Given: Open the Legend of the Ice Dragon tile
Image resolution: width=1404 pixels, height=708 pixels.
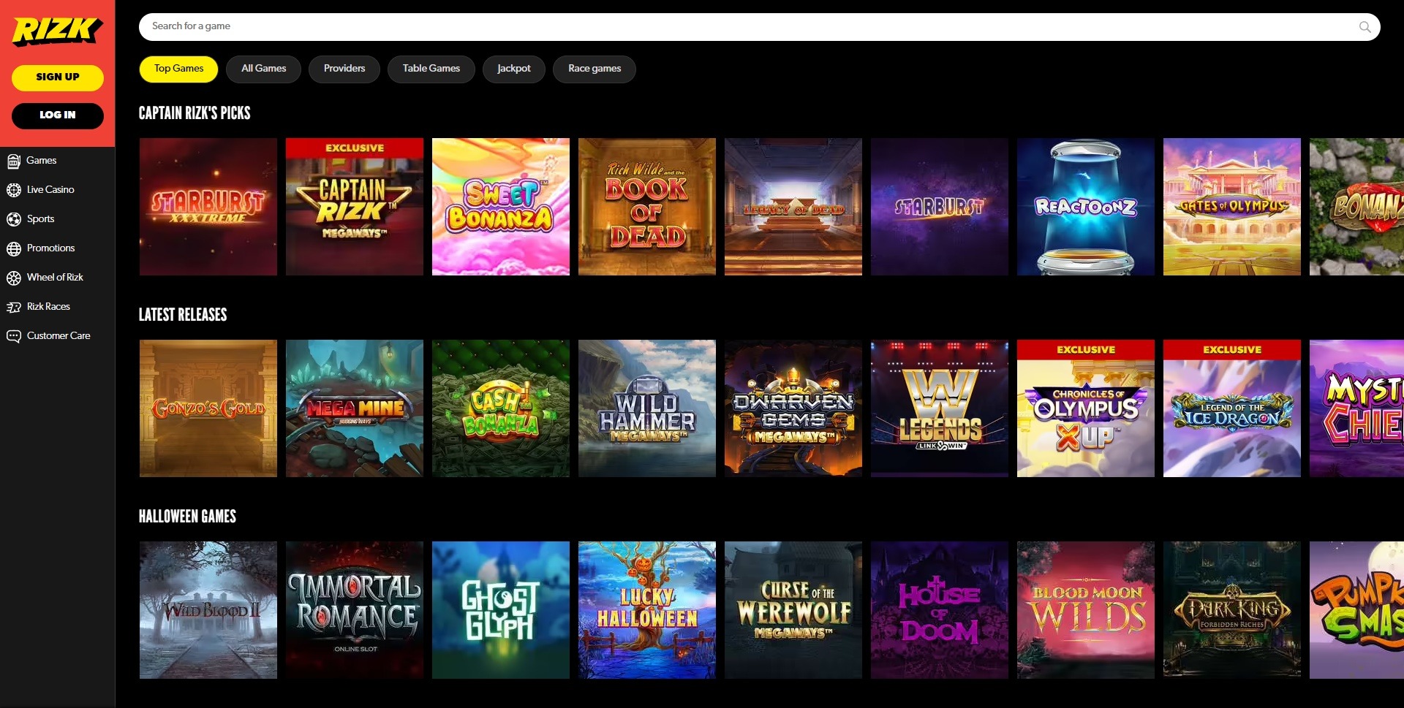Looking at the screenshot, I should (1232, 408).
